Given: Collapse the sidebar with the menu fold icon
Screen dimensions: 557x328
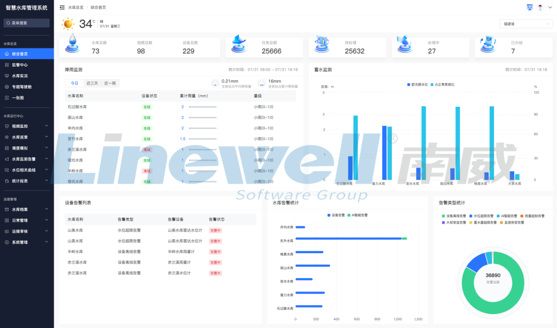Looking at the screenshot, I should 62,7.
